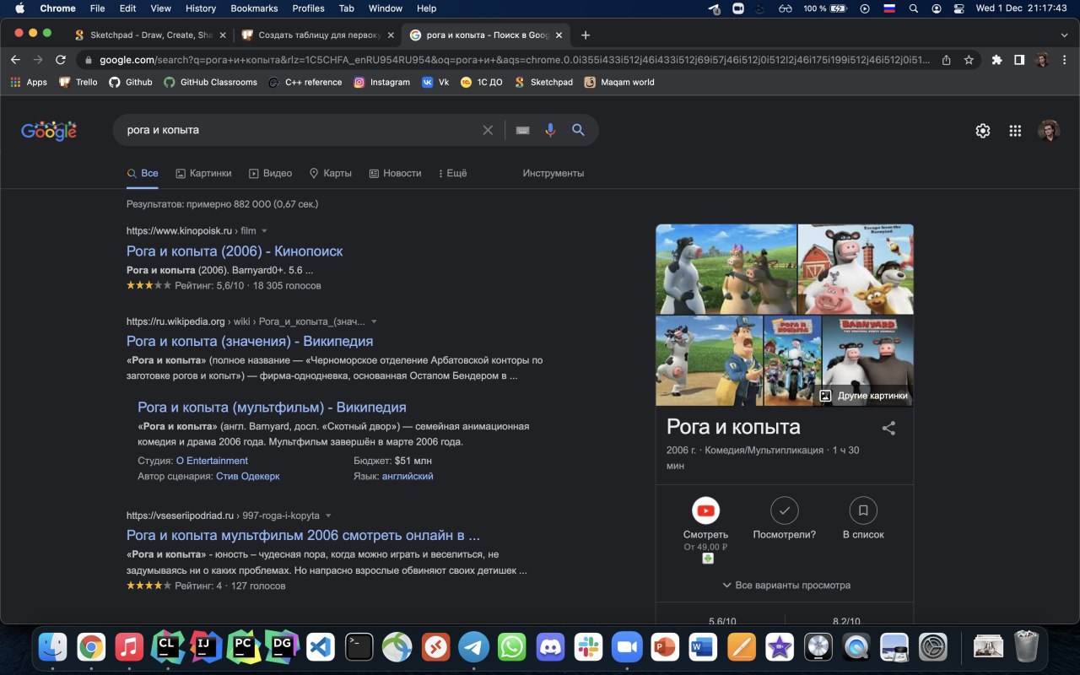The height and width of the screenshot is (675, 1080).
Task: Bookmark this page with the star icon
Action: point(969,60)
